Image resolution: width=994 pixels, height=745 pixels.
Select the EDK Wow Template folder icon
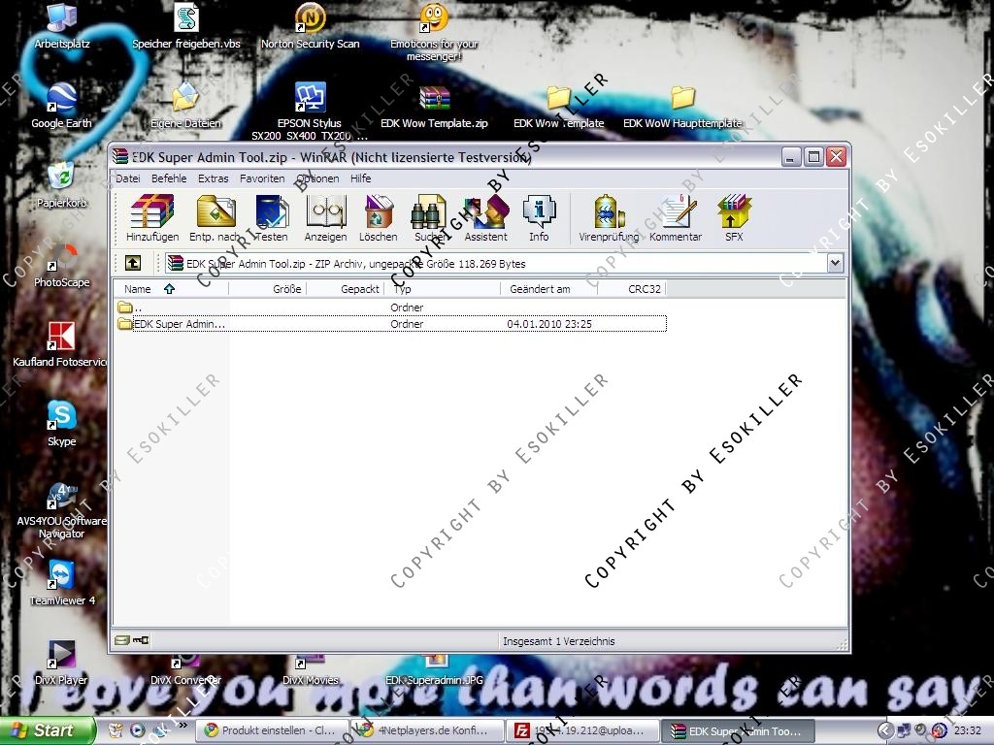click(x=558, y=107)
